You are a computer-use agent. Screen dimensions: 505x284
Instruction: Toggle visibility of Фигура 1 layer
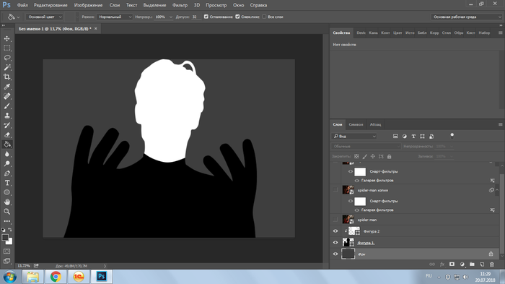coord(335,242)
